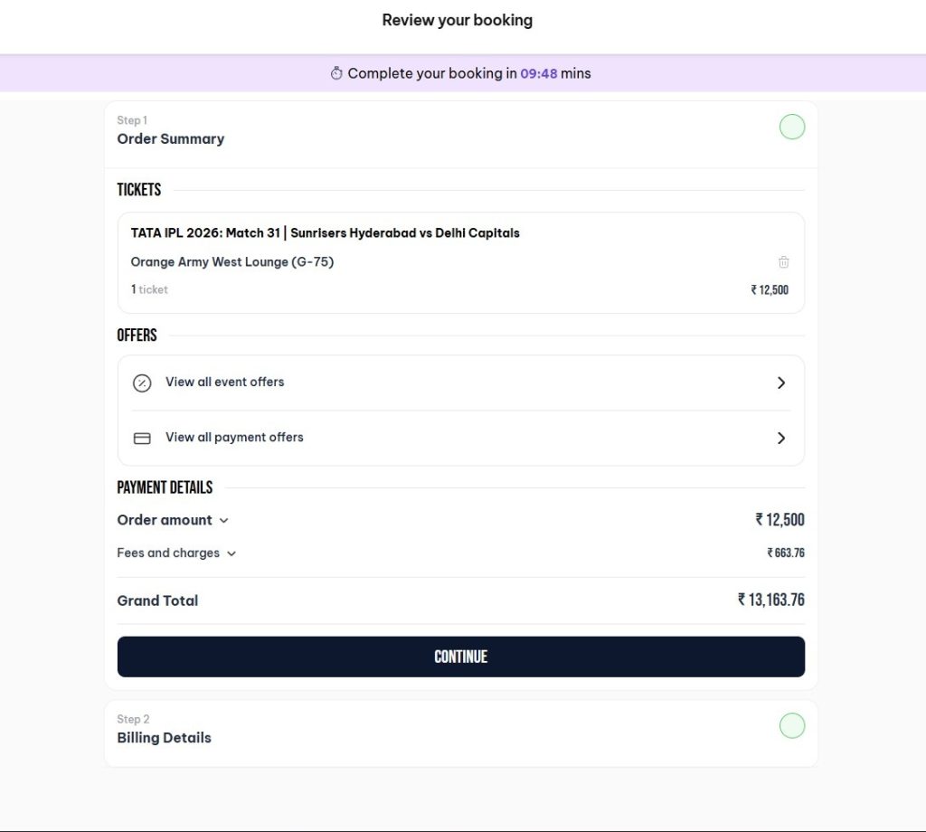Click the match title for Sunrisers vs Delhi
This screenshot has height=832, width=926.
click(326, 232)
